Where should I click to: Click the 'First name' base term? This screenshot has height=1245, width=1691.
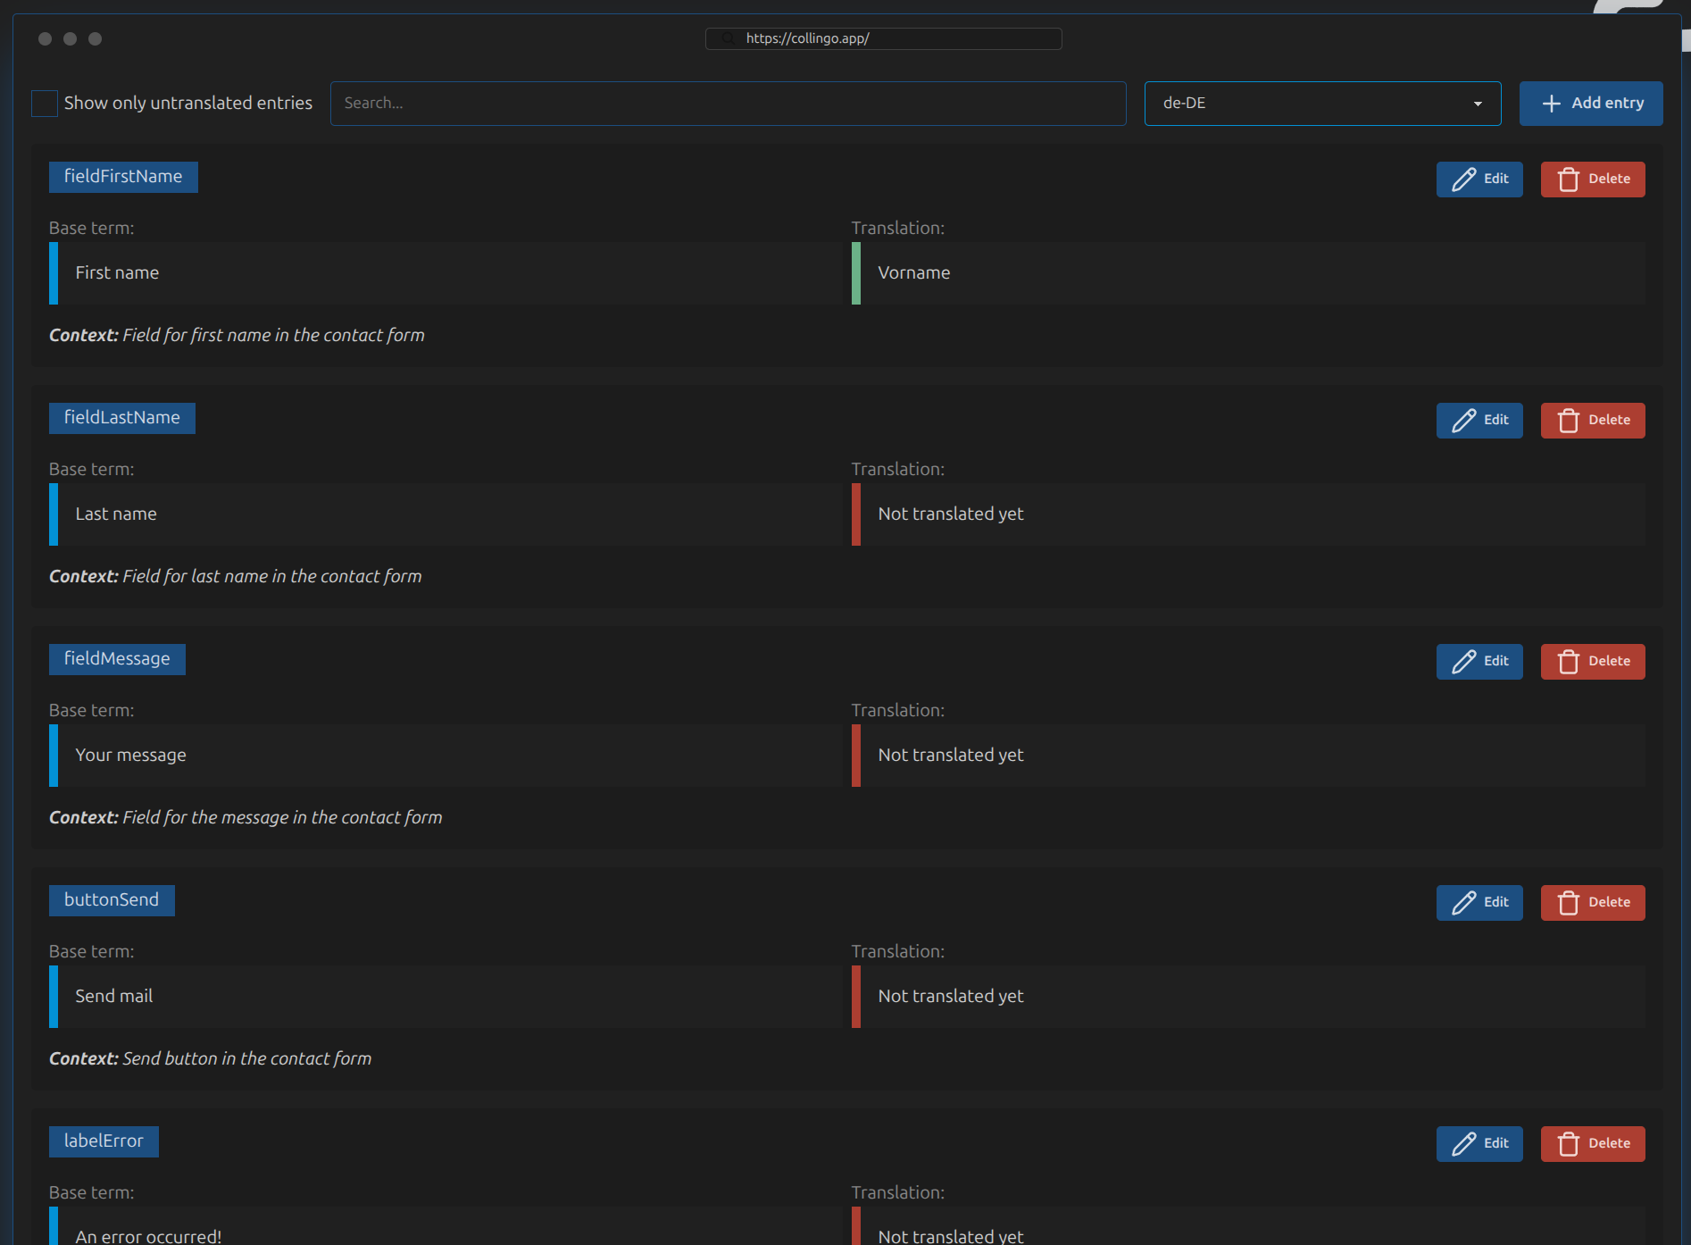[x=117, y=273]
